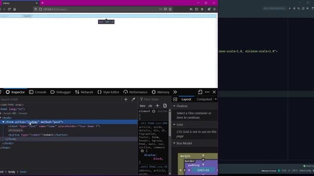Pick color with eyedropper tool

point(133,99)
